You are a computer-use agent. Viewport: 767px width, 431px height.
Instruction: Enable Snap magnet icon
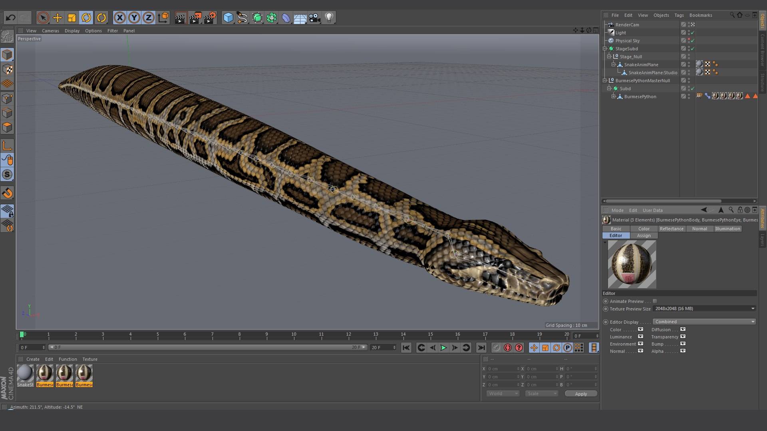[x=7, y=193]
